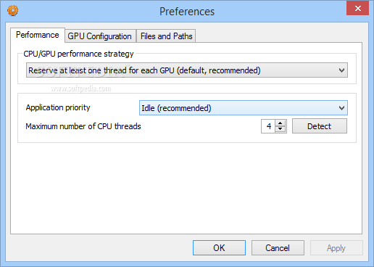Click the Cancel button

(278, 247)
